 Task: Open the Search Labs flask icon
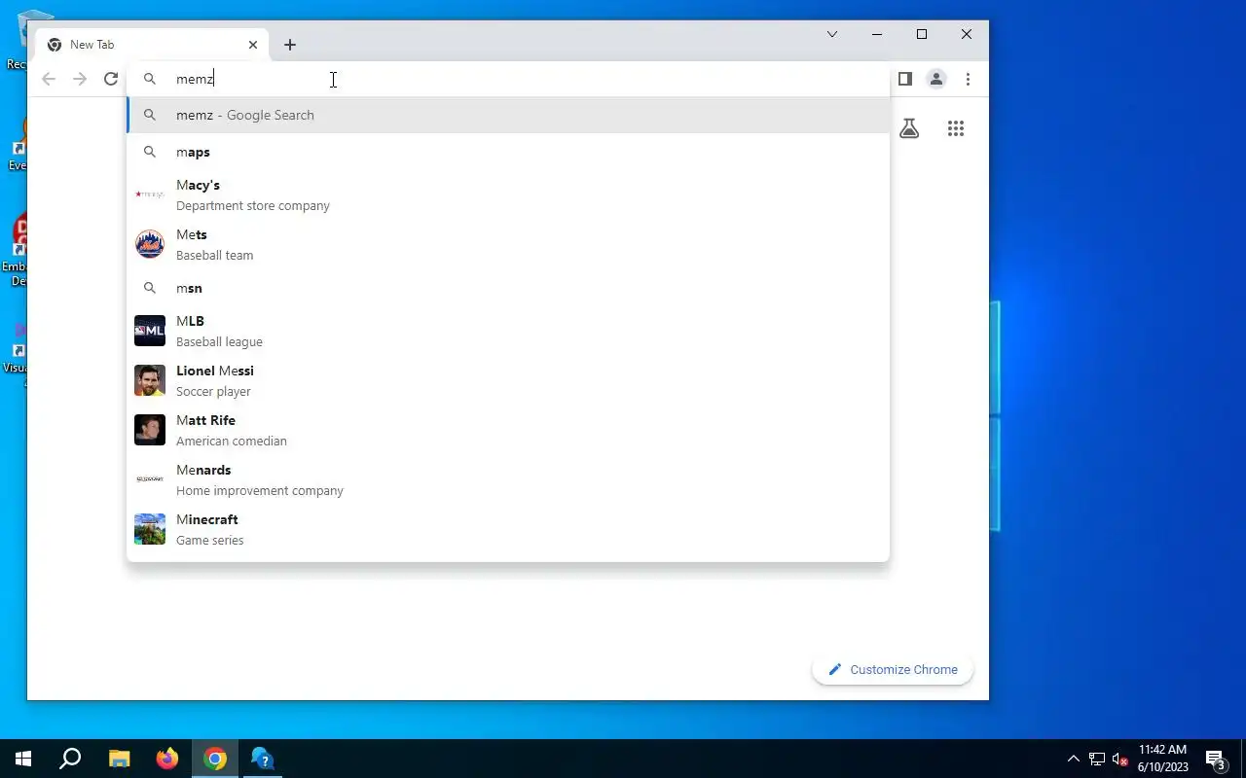[x=909, y=128]
